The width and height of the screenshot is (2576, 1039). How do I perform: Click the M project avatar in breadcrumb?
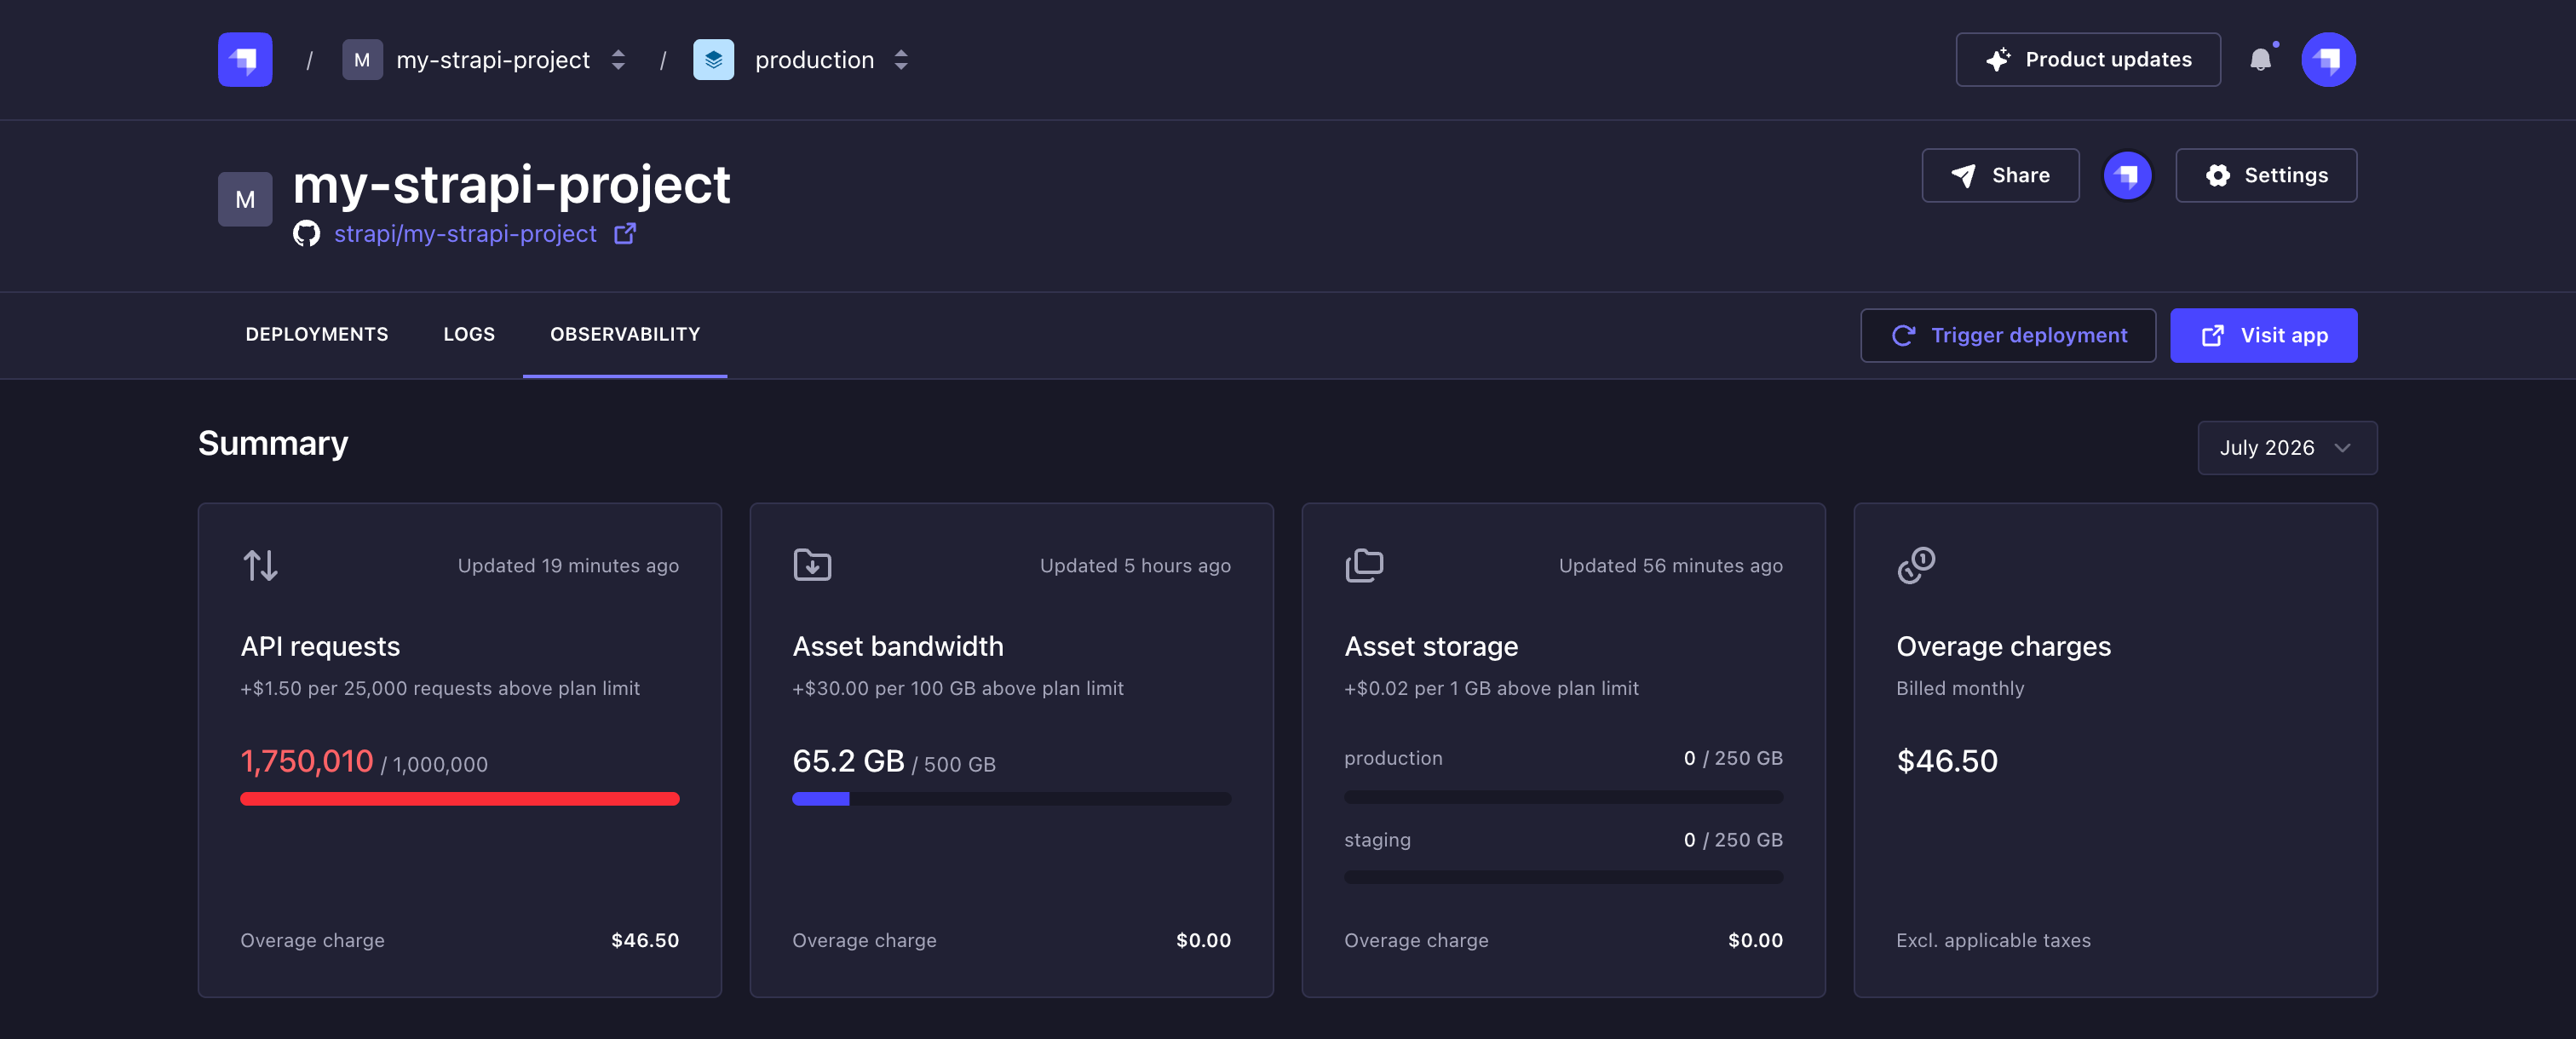pos(362,60)
